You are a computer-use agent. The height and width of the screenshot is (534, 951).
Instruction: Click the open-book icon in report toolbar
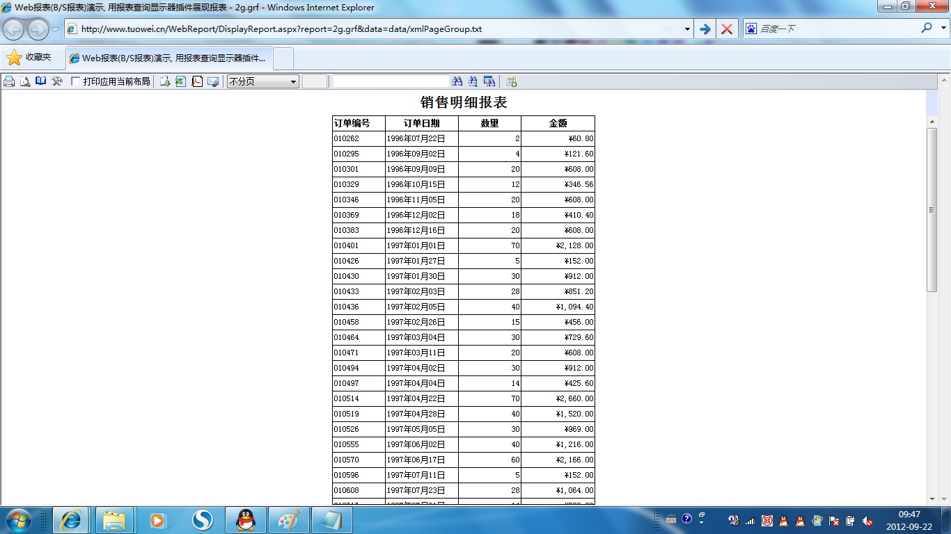[x=41, y=81]
